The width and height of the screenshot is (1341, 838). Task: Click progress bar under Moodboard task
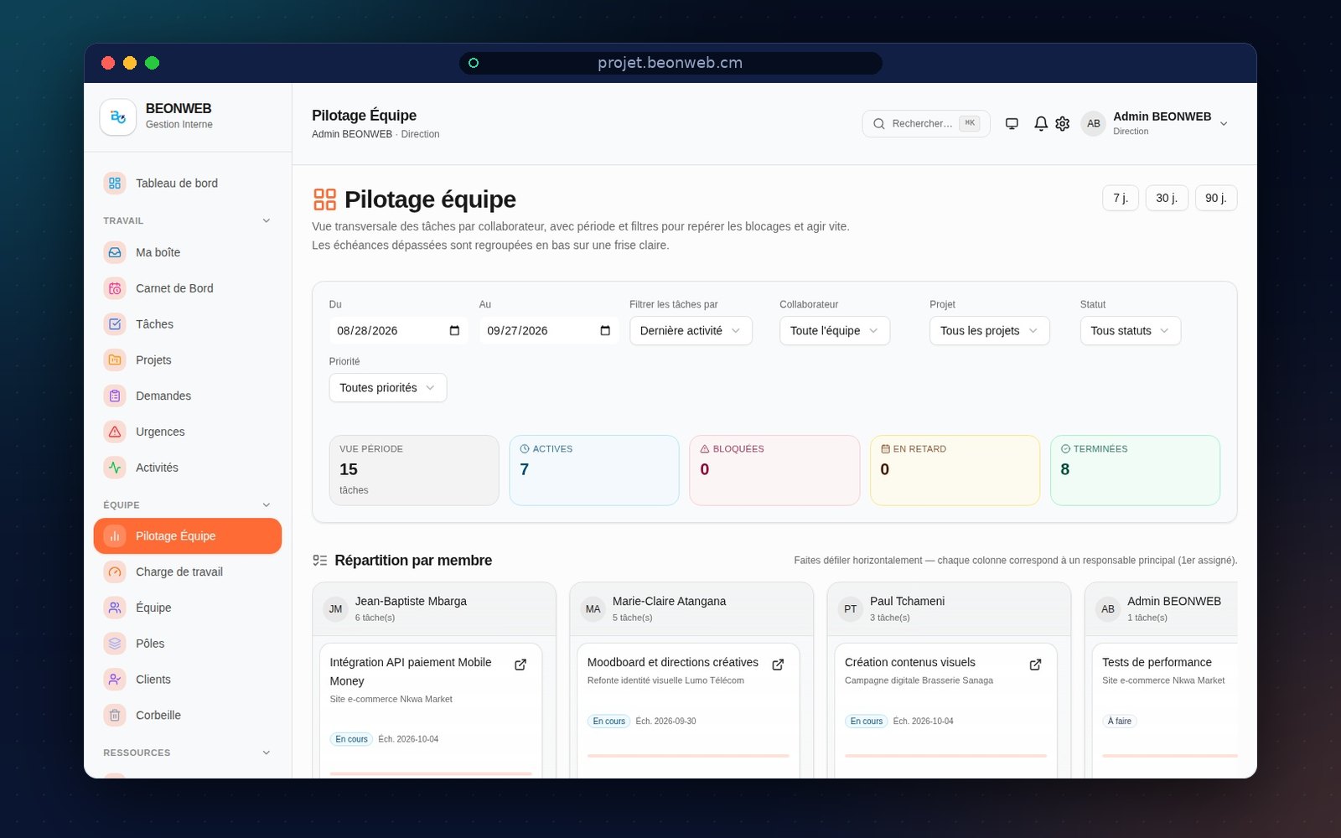pos(688,756)
